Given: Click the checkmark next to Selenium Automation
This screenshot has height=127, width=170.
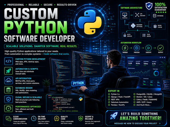Looking at the screenshot, I should (109, 102).
